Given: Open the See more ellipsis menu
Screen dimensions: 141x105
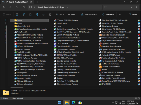Looking at the screenshot, I should (120, 14).
